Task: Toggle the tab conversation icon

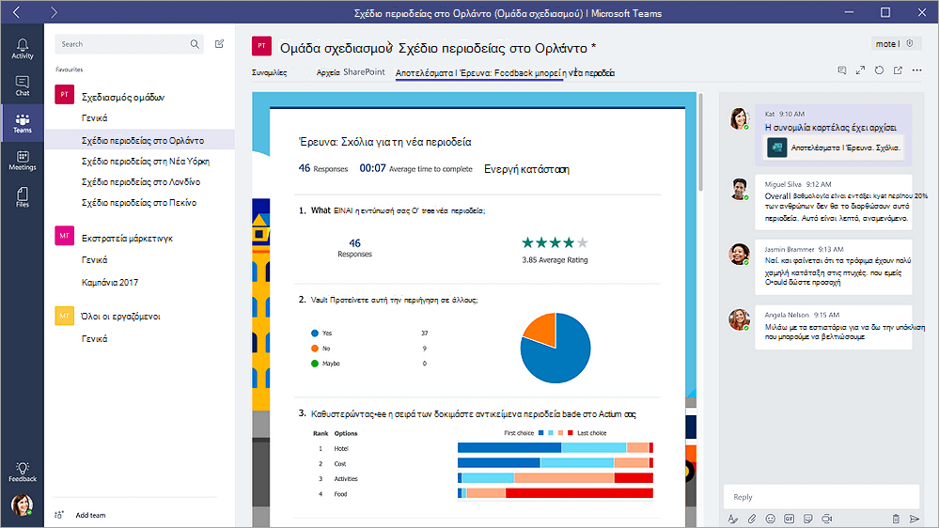Action: click(842, 70)
